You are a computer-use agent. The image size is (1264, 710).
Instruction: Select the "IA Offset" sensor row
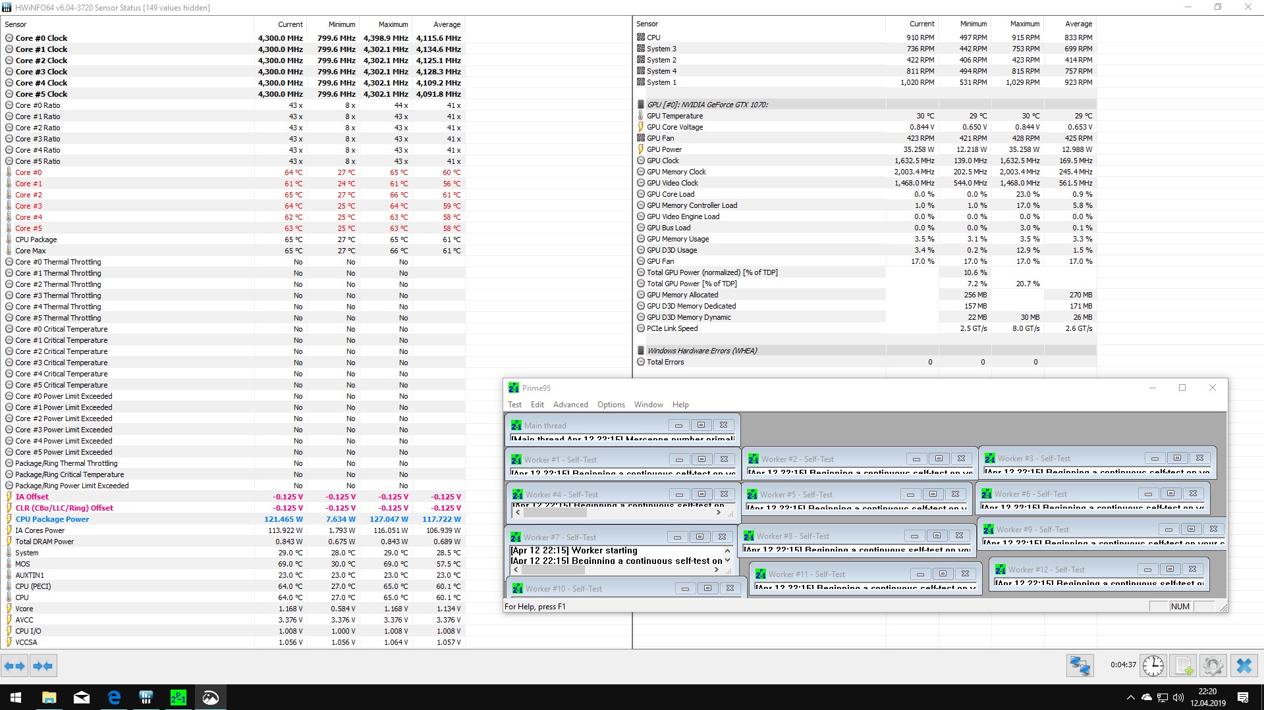click(233, 497)
